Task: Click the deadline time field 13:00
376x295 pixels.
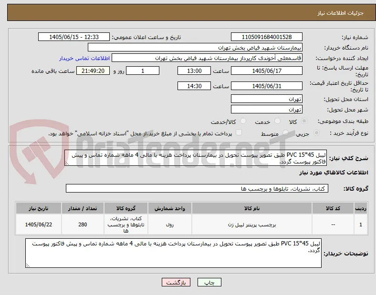Action: (x=194, y=71)
